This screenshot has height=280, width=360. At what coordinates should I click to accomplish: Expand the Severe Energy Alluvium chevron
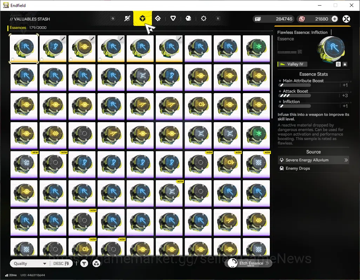point(346,160)
